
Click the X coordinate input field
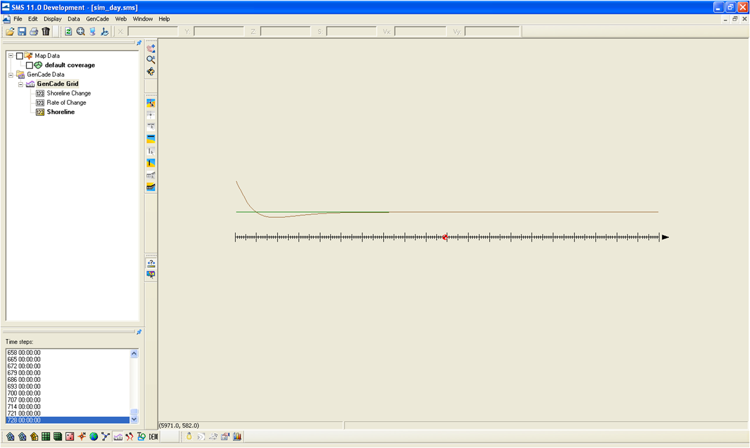tap(153, 31)
